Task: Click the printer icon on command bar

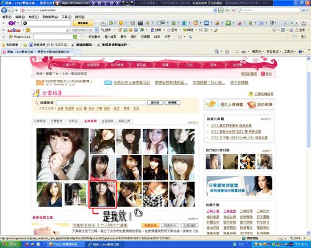Action: coord(244,51)
